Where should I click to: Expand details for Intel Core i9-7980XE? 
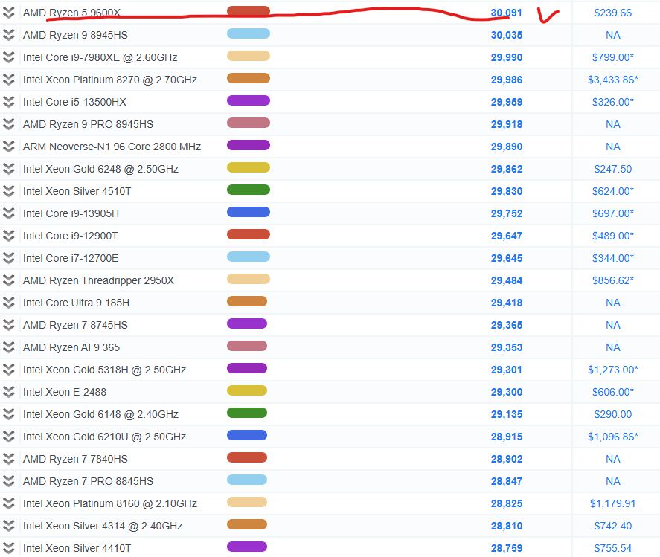click(x=8, y=57)
